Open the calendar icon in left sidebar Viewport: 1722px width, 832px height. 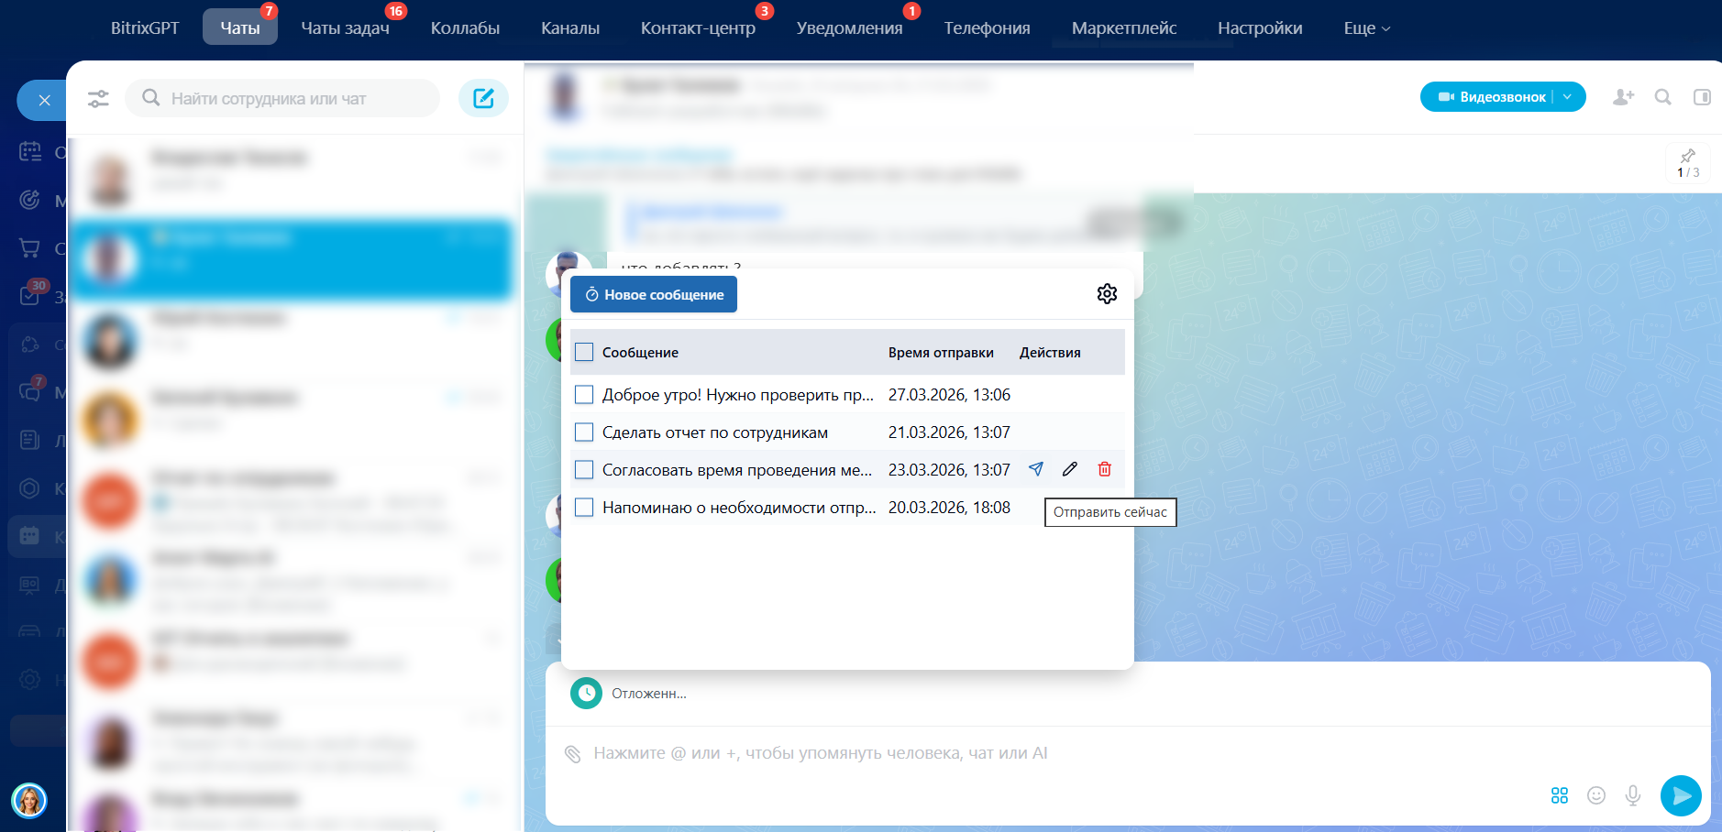coord(30,152)
